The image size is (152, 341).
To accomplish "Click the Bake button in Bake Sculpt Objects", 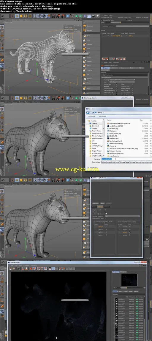I will (x=102, y=204).
